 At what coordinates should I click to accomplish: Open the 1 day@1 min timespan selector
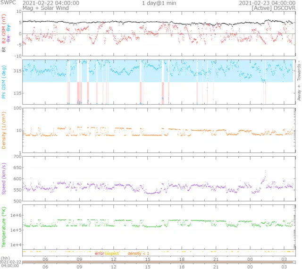160,3
